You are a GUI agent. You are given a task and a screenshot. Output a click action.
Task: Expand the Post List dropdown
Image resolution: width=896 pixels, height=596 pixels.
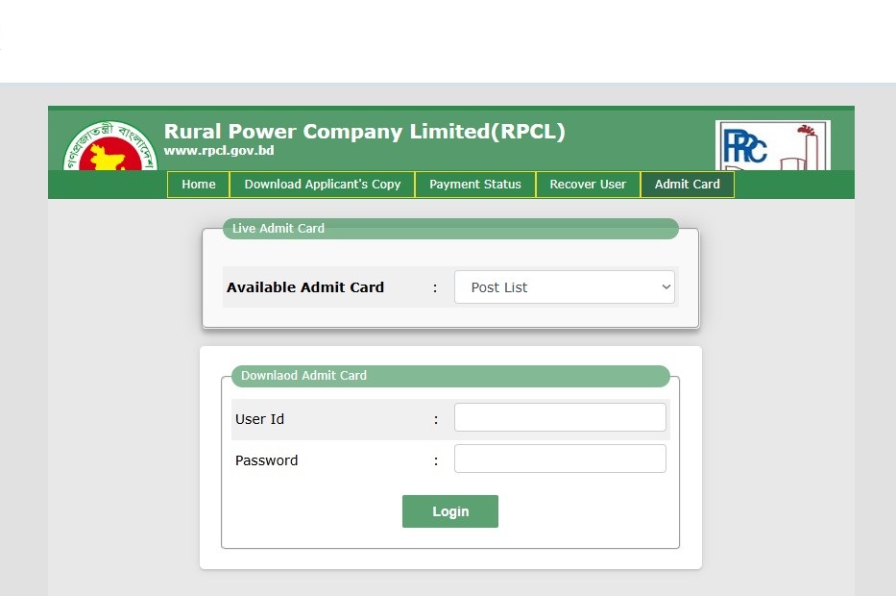click(565, 287)
